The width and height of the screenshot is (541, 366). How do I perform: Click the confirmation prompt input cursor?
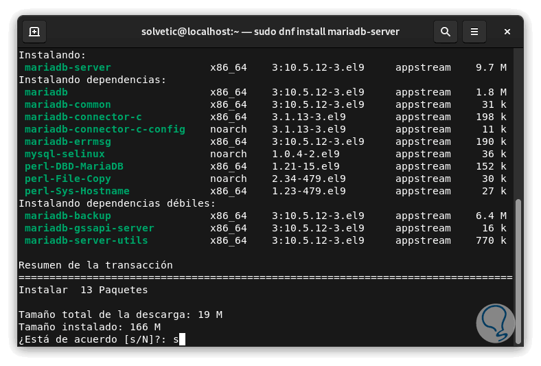coord(182,339)
